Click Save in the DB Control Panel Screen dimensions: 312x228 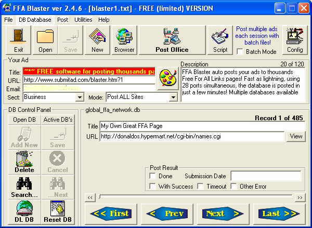point(58,137)
